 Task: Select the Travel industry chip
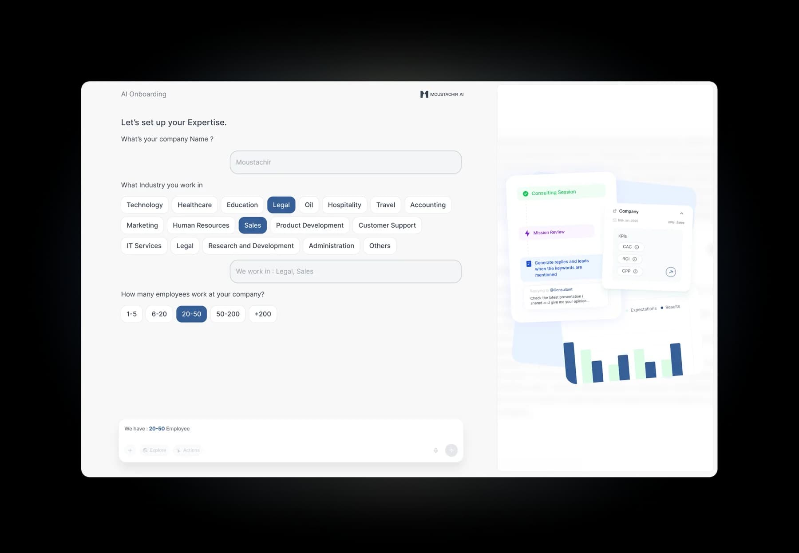pyautogui.click(x=386, y=205)
